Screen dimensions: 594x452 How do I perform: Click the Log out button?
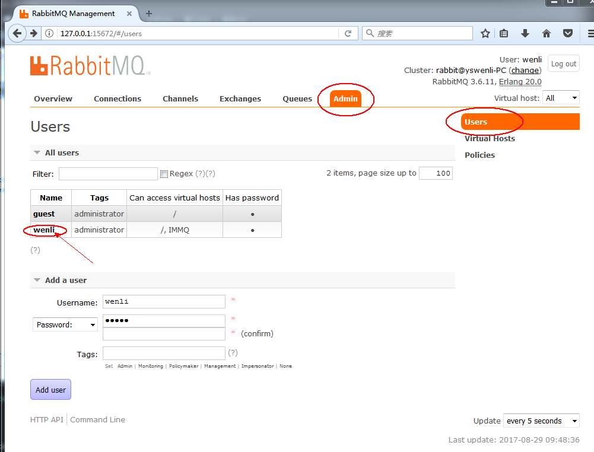click(563, 63)
